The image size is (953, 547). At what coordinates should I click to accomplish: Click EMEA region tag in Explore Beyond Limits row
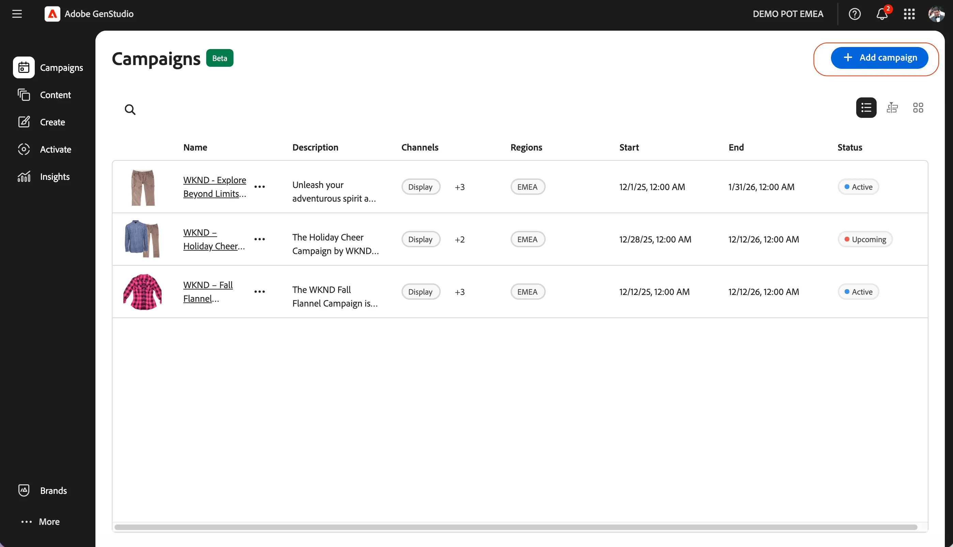527,187
